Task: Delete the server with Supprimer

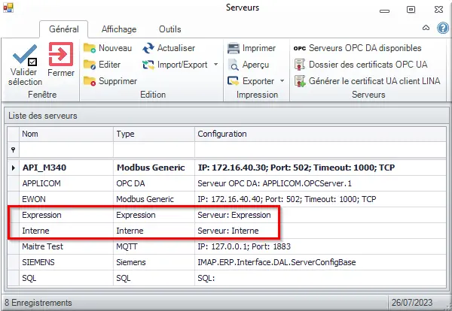Action: tap(110, 81)
